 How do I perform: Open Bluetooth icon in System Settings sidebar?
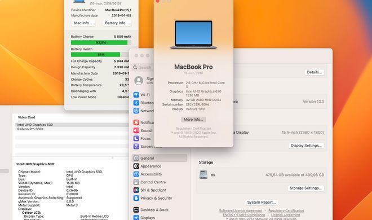click(136, 103)
